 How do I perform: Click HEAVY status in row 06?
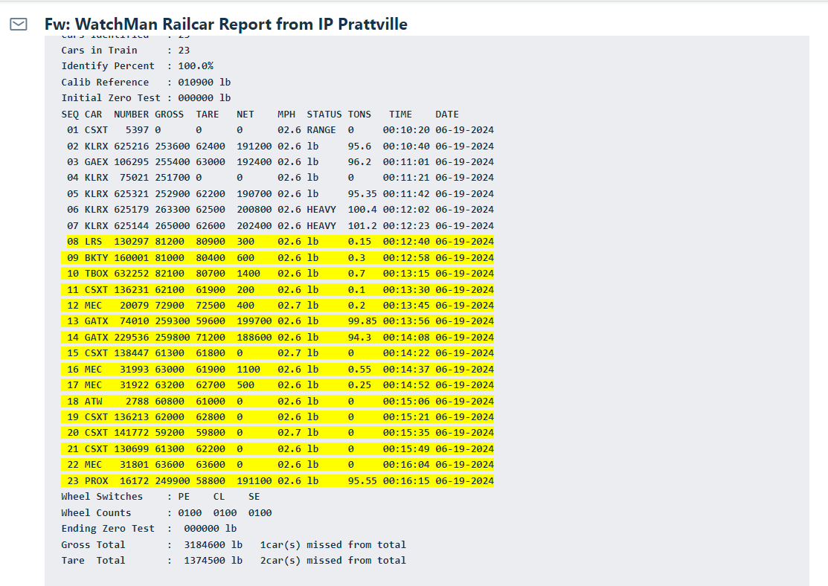[x=321, y=210]
